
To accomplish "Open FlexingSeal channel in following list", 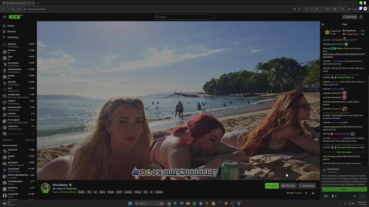I will [x=18, y=121].
